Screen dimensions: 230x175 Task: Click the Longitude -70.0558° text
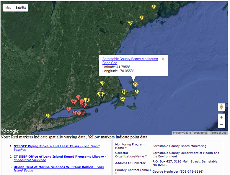point(118,71)
